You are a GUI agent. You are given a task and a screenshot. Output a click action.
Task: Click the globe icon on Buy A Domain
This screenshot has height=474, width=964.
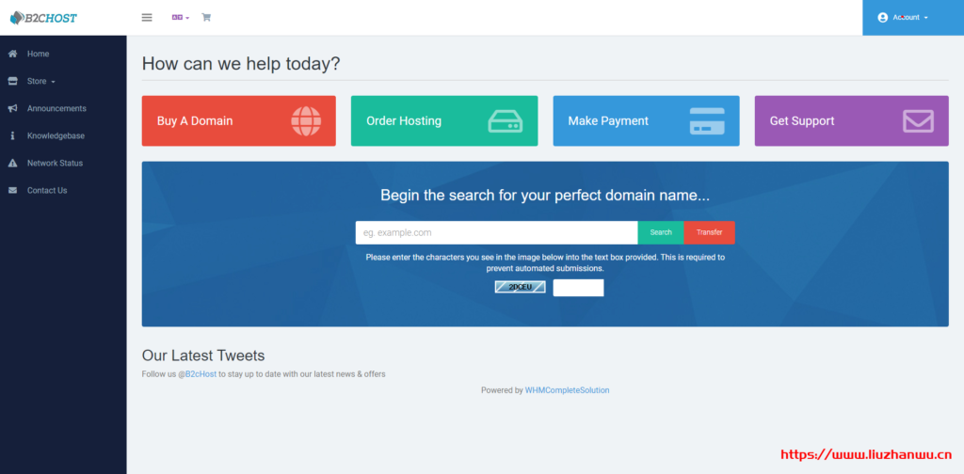[306, 121]
